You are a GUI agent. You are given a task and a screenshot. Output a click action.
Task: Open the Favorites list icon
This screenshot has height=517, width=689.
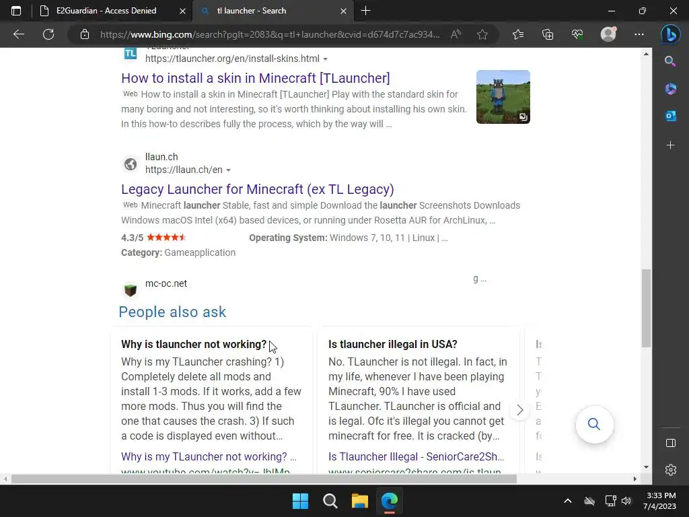[518, 34]
